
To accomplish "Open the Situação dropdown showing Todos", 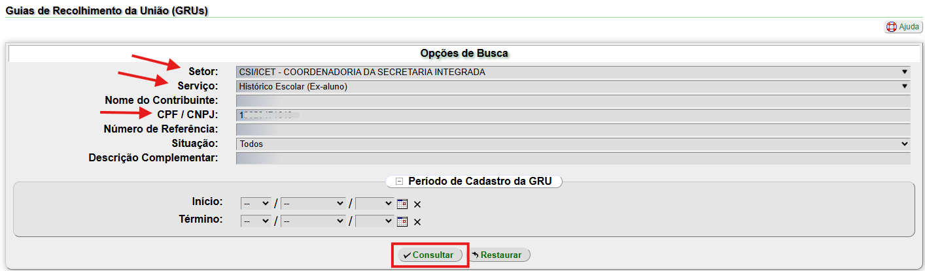I will coord(573,144).
